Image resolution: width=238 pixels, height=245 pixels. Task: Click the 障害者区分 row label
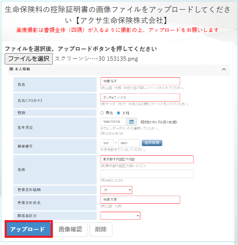tap(27, 215)
